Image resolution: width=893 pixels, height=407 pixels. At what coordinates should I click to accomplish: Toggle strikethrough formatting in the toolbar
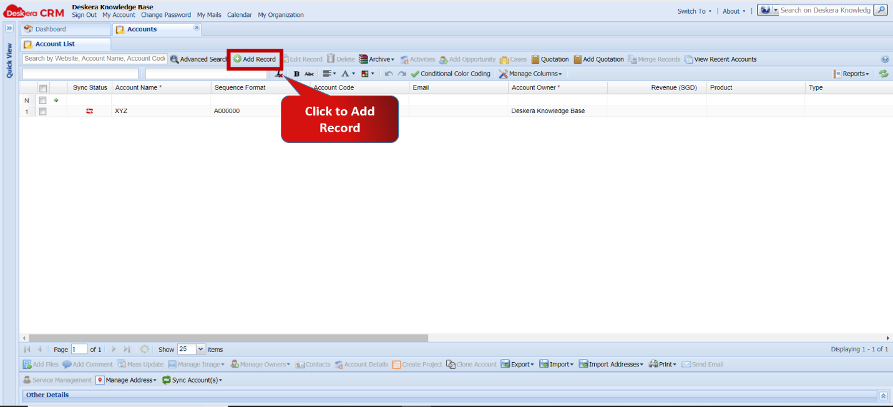pyautogui.click(x=309, y=73)
